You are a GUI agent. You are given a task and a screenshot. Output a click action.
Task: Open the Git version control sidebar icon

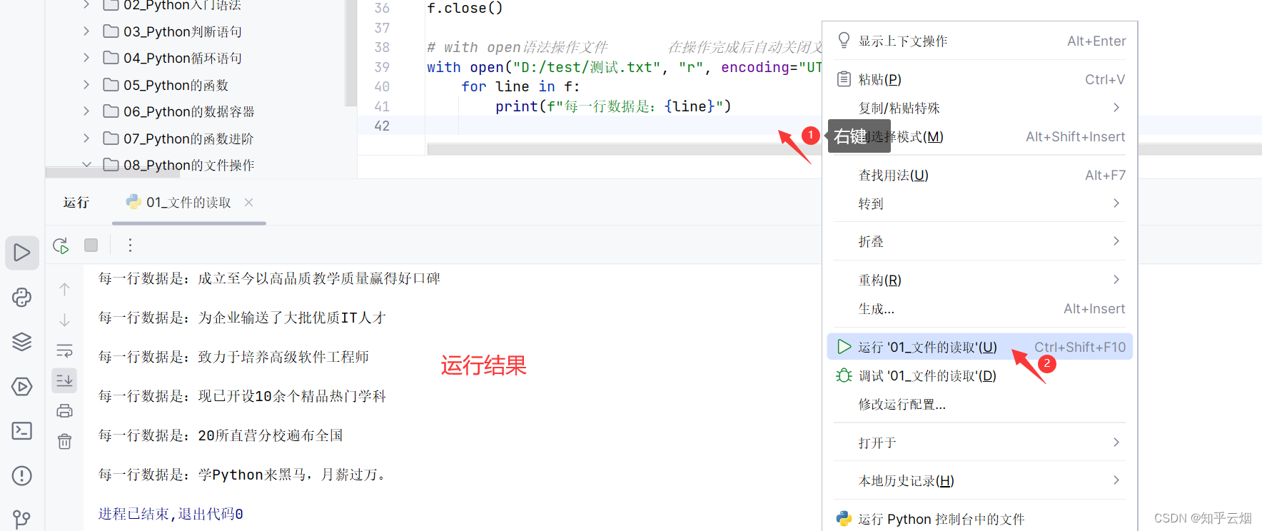coord(22,519)
